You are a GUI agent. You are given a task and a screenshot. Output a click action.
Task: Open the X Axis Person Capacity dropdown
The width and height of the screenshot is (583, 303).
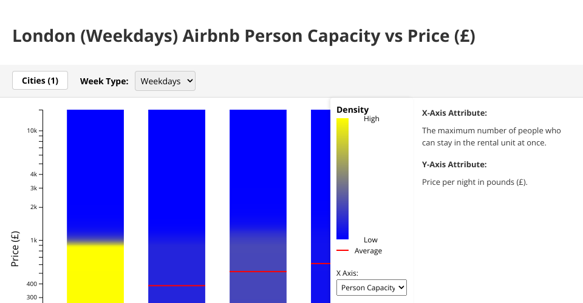(371, 287)
